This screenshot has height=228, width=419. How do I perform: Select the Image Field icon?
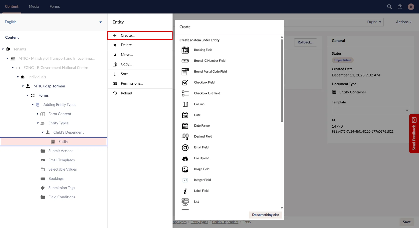[x=185, y=169]
